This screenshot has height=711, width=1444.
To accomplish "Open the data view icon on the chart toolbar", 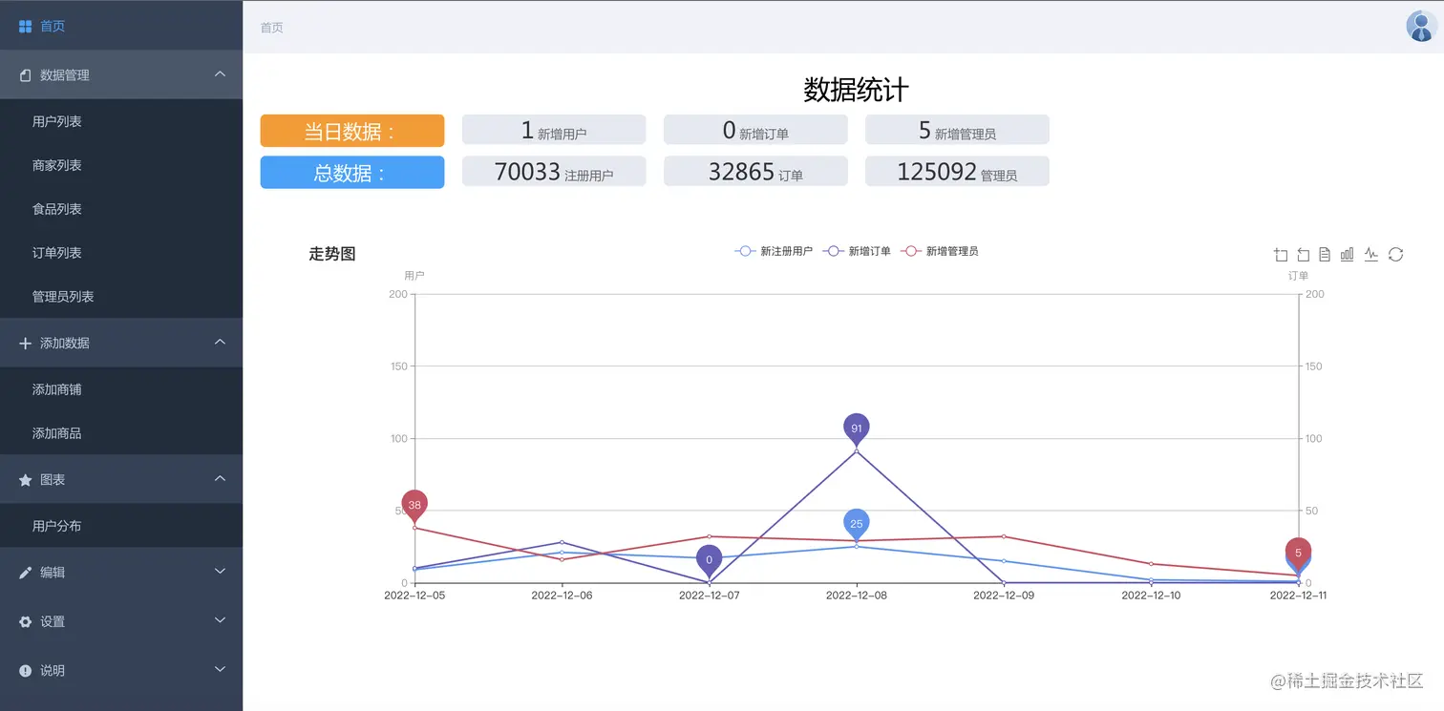I will [1325, 254].
